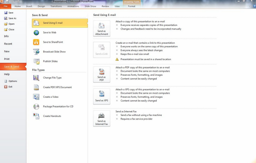Select Save & Send in the backstage menu

pyautogui.click(x=13, y=67)
